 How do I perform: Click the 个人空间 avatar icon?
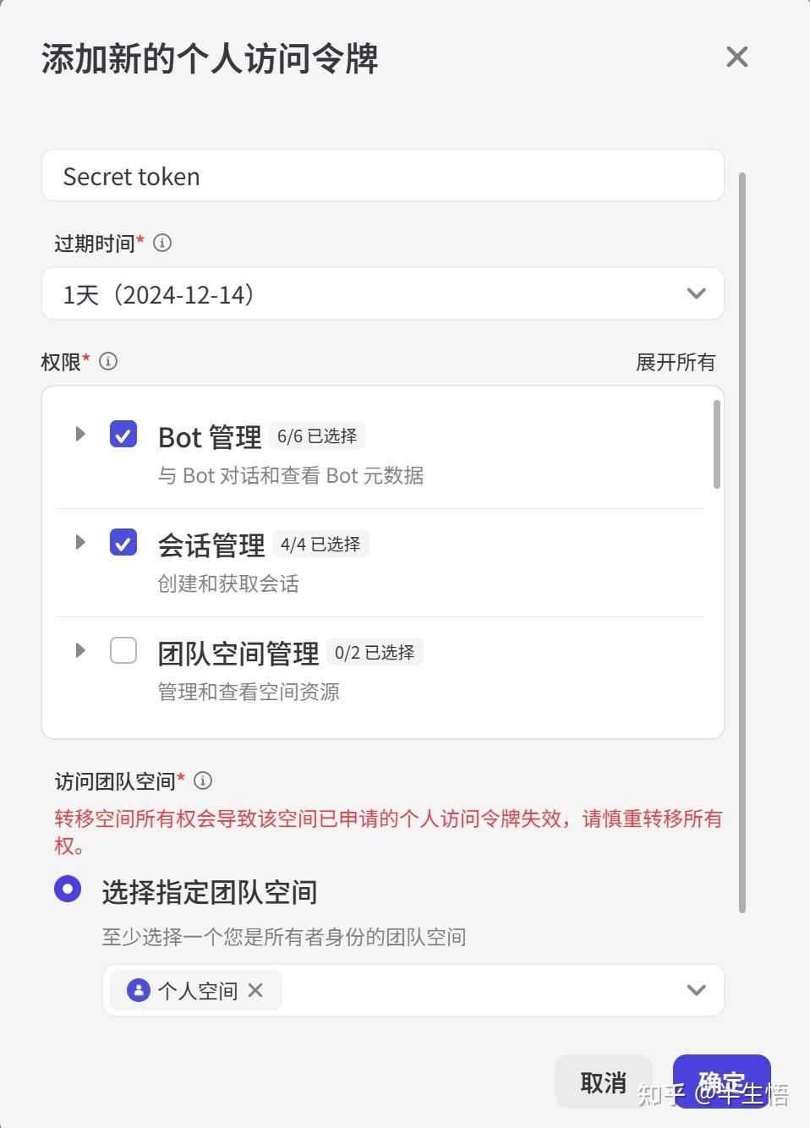pos(138,990)
